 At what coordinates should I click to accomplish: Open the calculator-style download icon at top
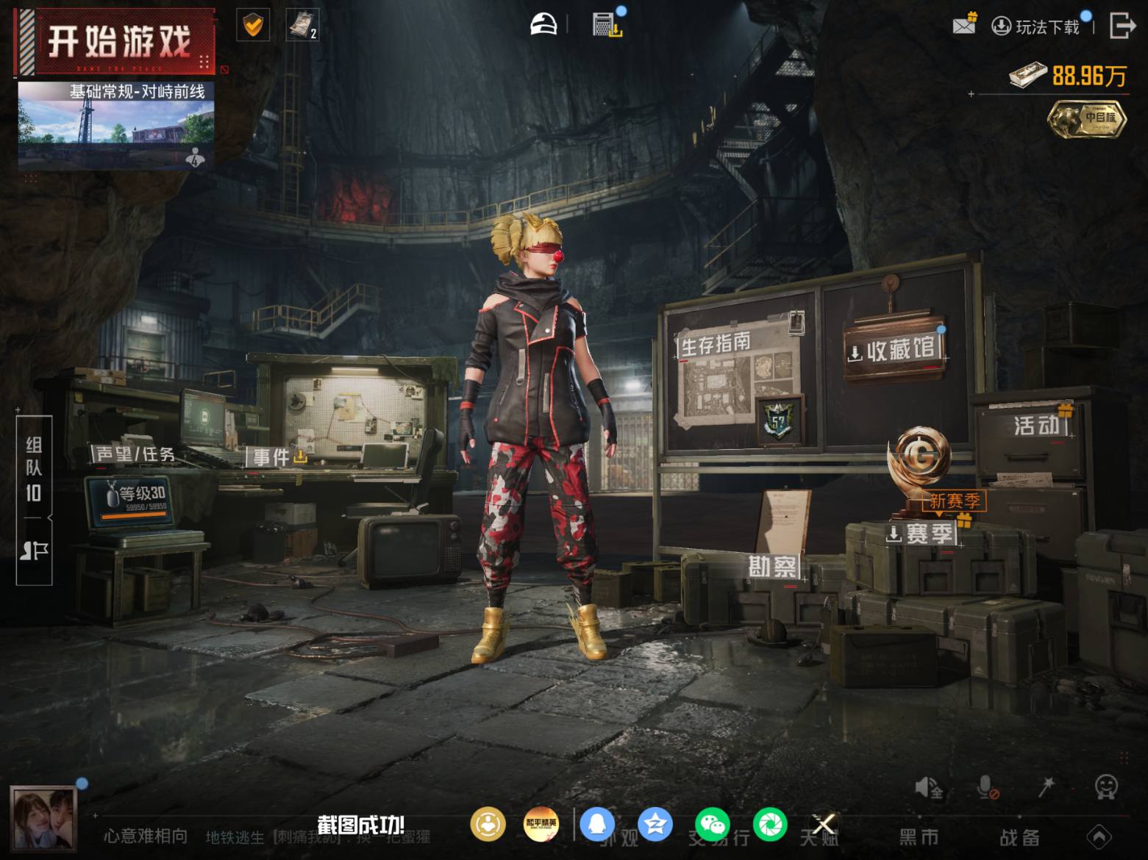click(607, 25)
